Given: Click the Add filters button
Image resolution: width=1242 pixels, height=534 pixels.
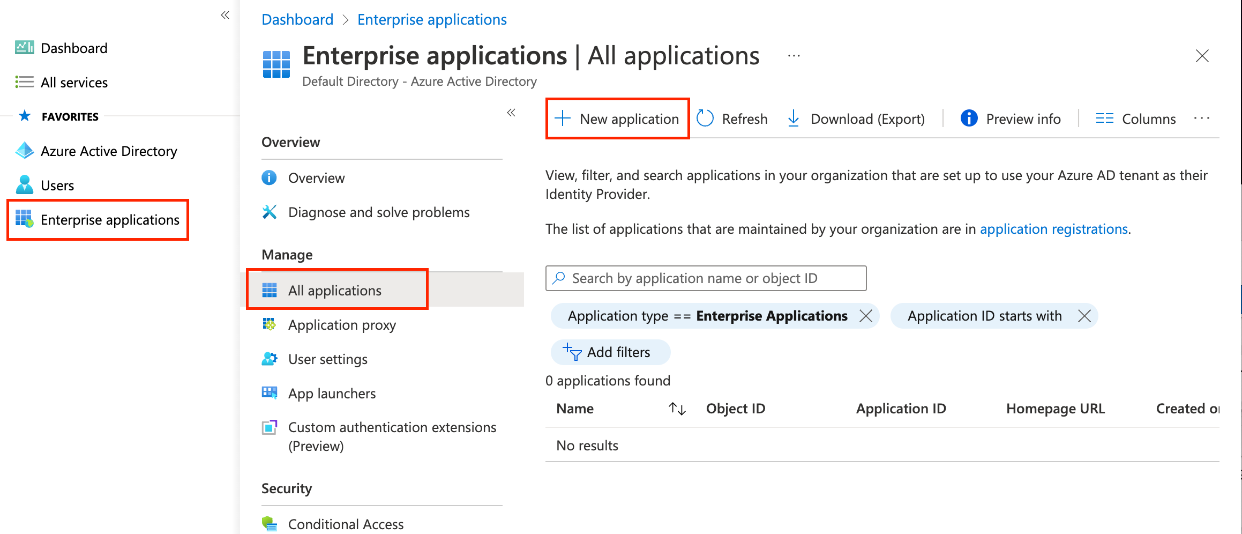Looking at the screenshot, I should (x=610, y=352).
